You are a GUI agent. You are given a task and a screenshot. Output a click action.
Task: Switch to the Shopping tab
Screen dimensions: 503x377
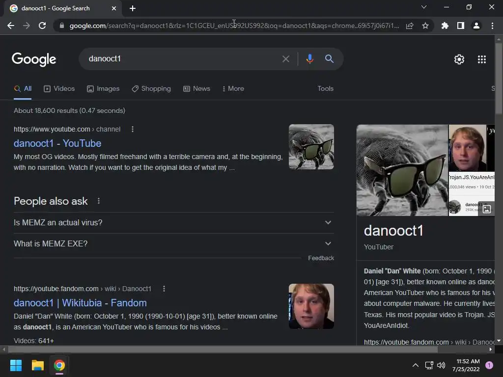[151, 89]
